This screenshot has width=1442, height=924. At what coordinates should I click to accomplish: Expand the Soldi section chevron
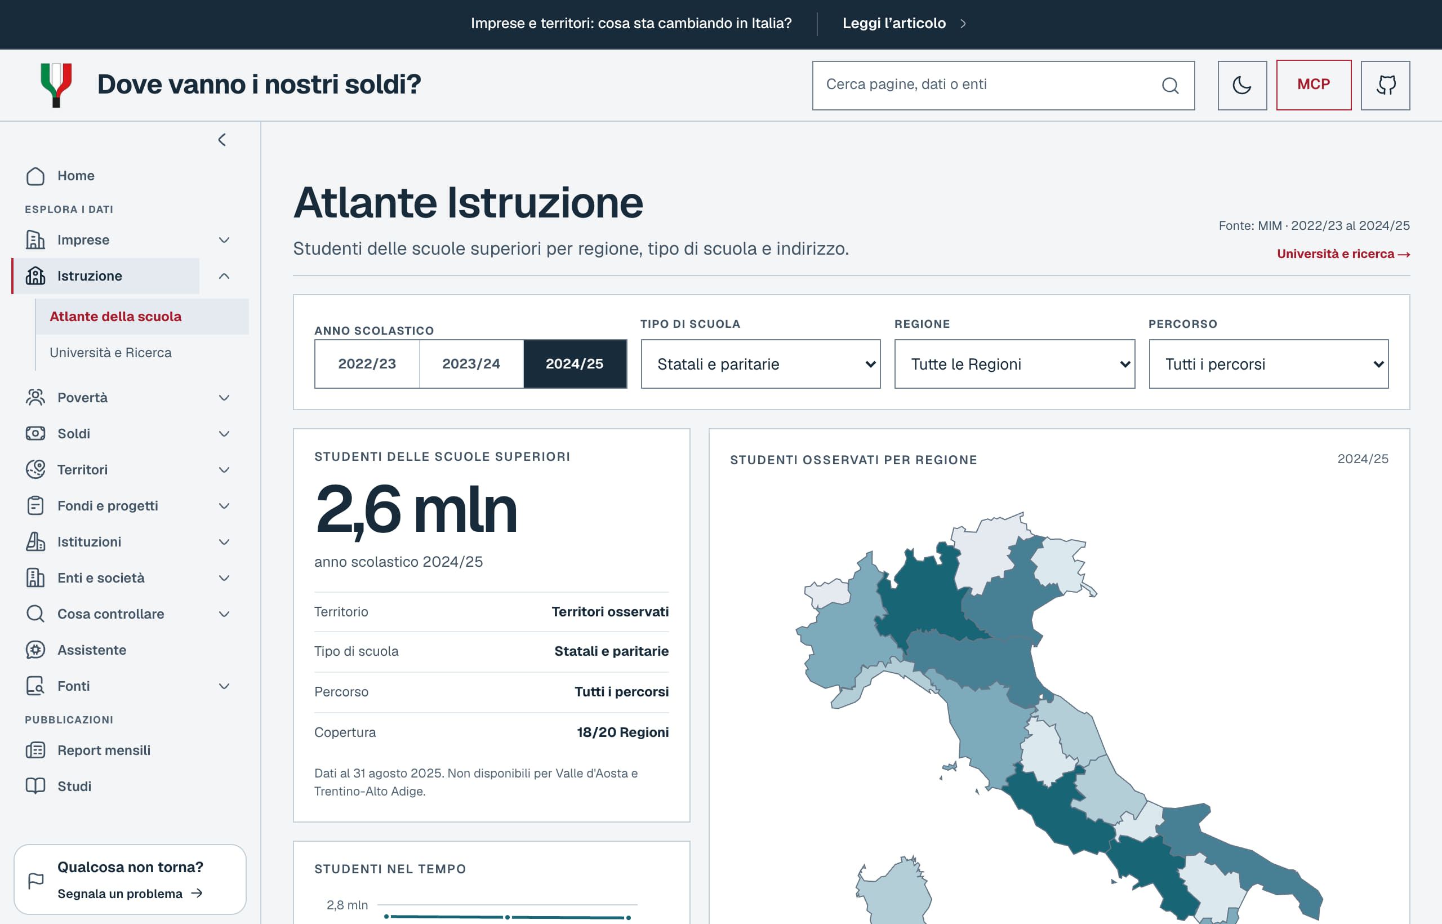224,434
